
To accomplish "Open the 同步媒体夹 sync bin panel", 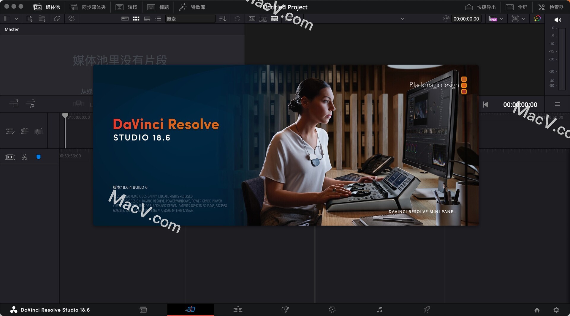I will [x=88, y=7].
